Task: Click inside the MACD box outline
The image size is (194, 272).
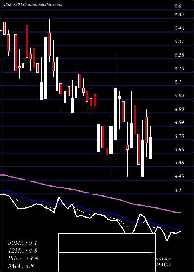Action: [x=107, y=253]
